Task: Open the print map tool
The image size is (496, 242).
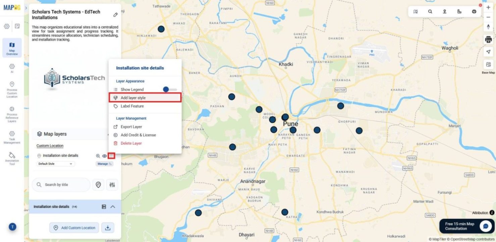Action: pos(488,38)
